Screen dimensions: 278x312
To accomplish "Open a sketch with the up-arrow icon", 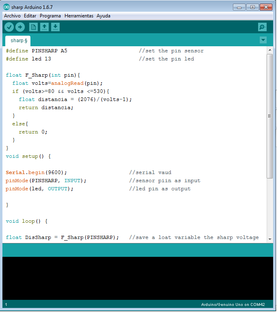I will [44, 27].
